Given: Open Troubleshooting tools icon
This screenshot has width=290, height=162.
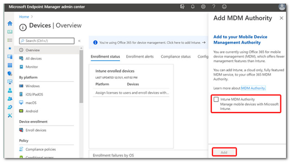Looking at the screenshot, I should [10, 115].
